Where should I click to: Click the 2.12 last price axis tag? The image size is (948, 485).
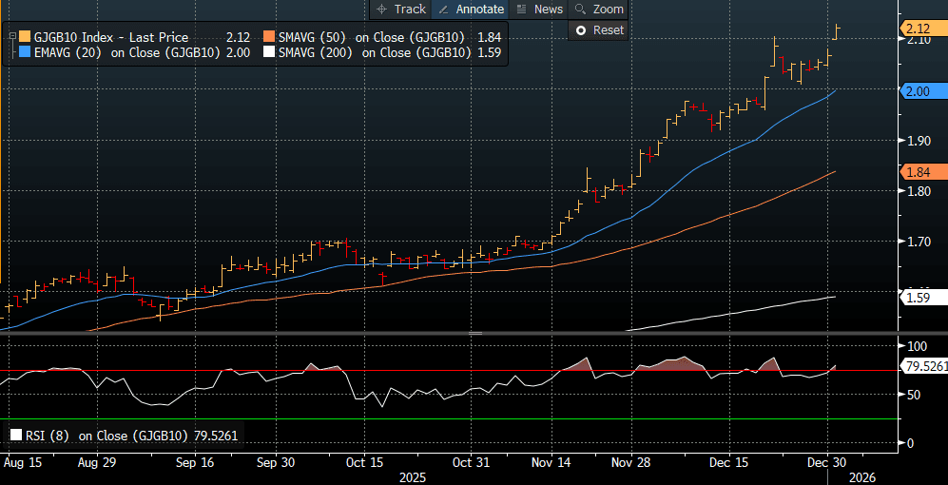point(919,28)
